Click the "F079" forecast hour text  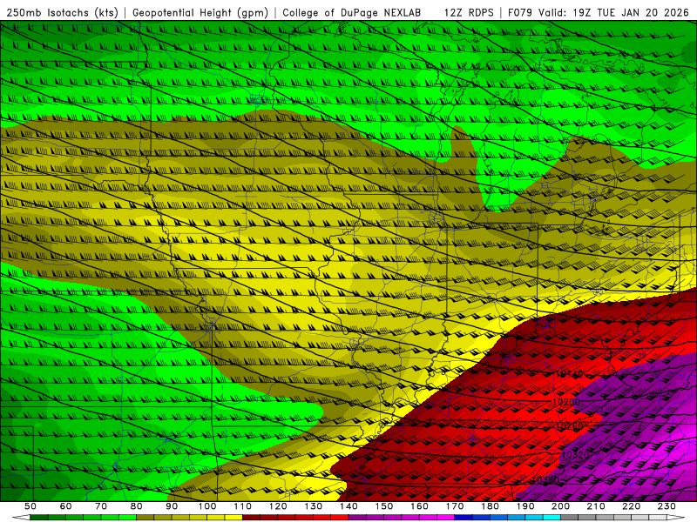(x=519, y=12)
